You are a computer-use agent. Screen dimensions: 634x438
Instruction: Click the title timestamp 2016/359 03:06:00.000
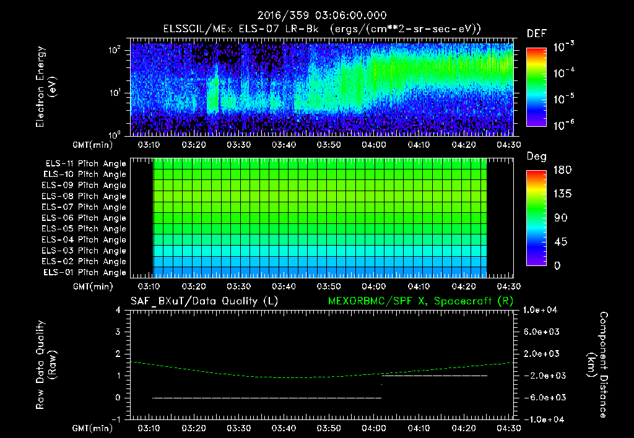(x=322, y=15)
